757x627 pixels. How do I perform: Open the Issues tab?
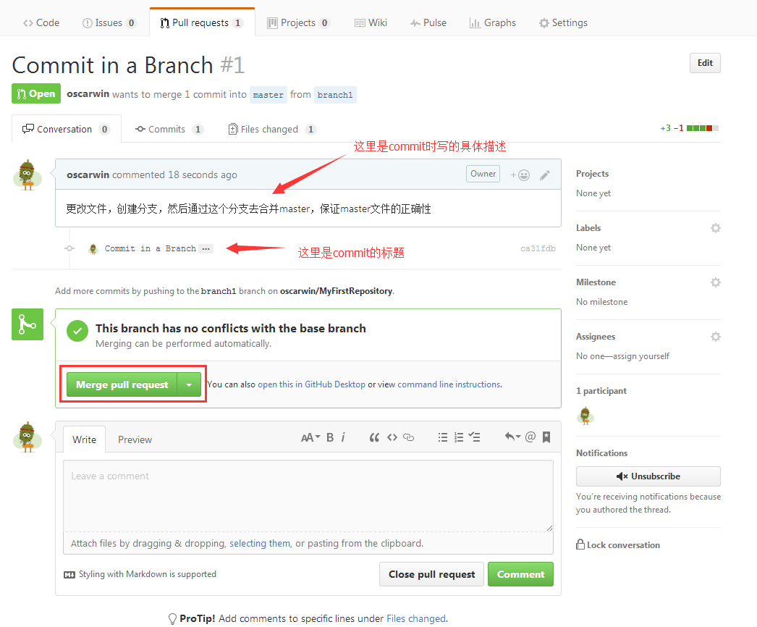click(109, 22)
